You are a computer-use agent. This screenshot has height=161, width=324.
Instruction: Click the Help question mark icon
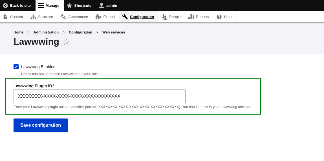tap(219, 17)
